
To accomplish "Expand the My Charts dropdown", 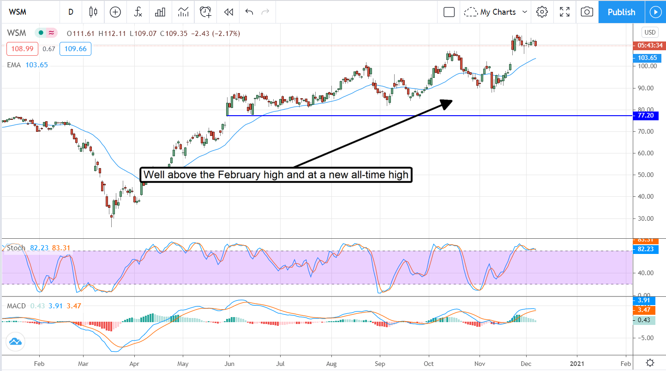I will pos(496,12).
